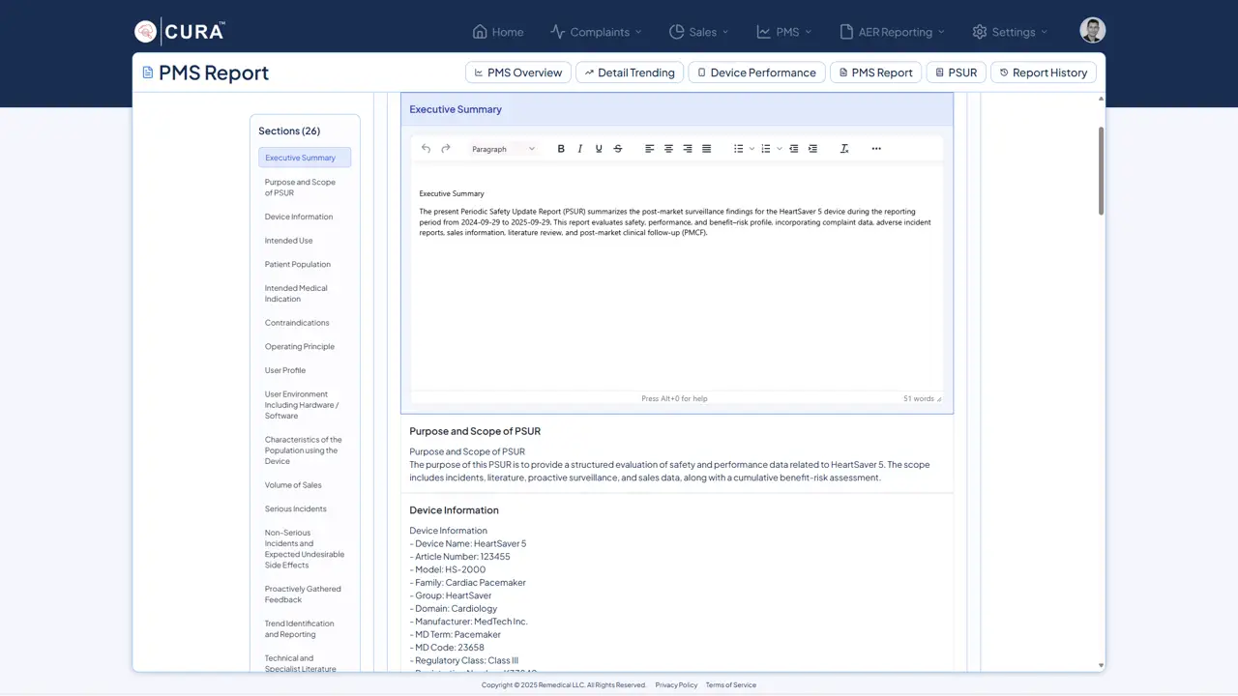Expand the Complaints navigation menu

pyautogui.click(x=596, y=32)
